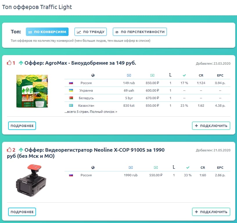Click '550.00 ₽' payout cell
The image size is (237, 223).
[156, 175]
